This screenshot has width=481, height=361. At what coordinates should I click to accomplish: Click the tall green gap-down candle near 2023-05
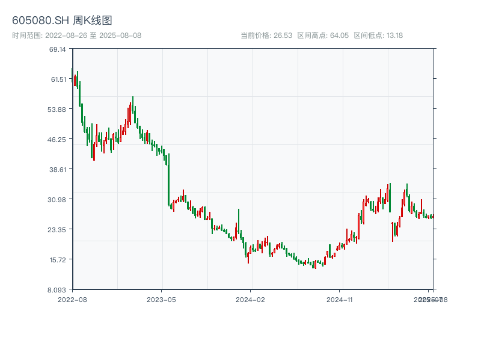(x=168, y=179)
